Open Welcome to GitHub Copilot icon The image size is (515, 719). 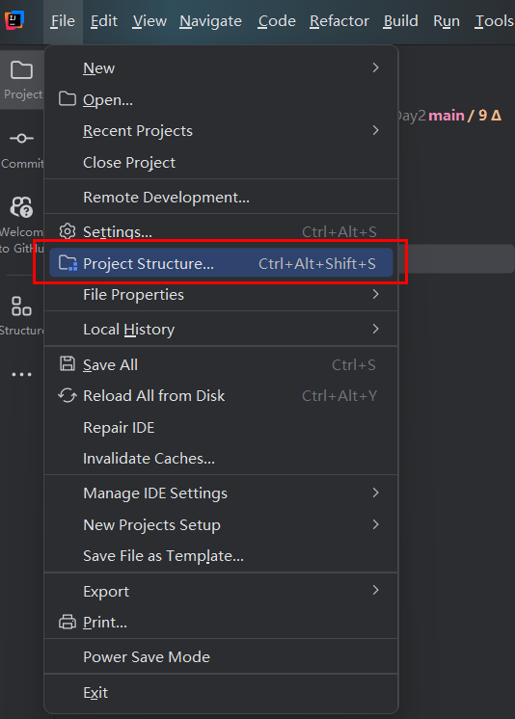(x=21, y=207)
